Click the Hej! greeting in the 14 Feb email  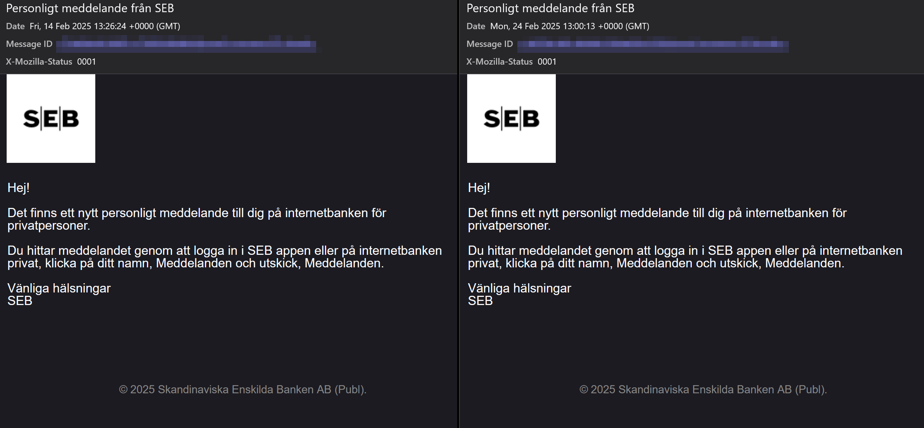click(18, 188)
